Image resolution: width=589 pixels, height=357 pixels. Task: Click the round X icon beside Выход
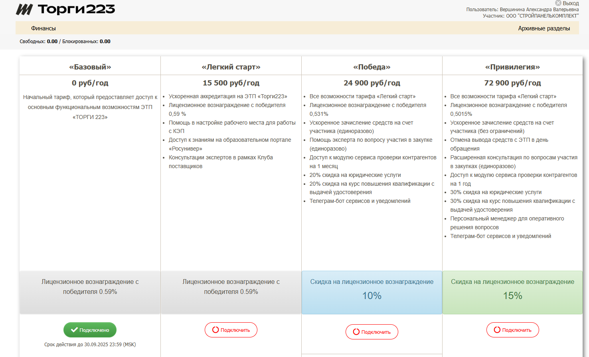coord(558,3)
